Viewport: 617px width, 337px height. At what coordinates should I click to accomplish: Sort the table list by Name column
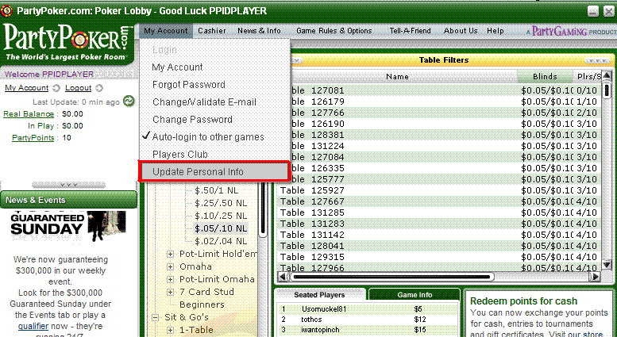pyautogui.click(x=397, y=77)
